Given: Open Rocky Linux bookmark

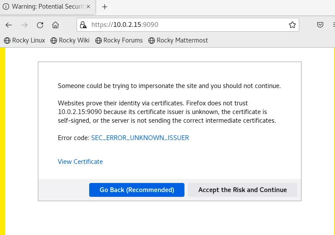Looking at the screenshot, I should (24, 40).
